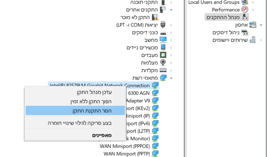Click the PPTP miniport icon
Screen dimensions: 267x157
(x=155, y=153)
